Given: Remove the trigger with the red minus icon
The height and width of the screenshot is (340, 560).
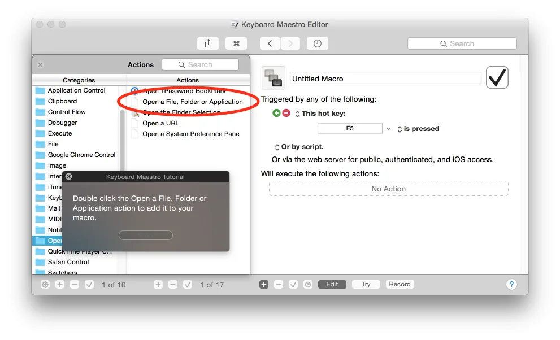Looking at the screenshot, I should click(286, 113).
